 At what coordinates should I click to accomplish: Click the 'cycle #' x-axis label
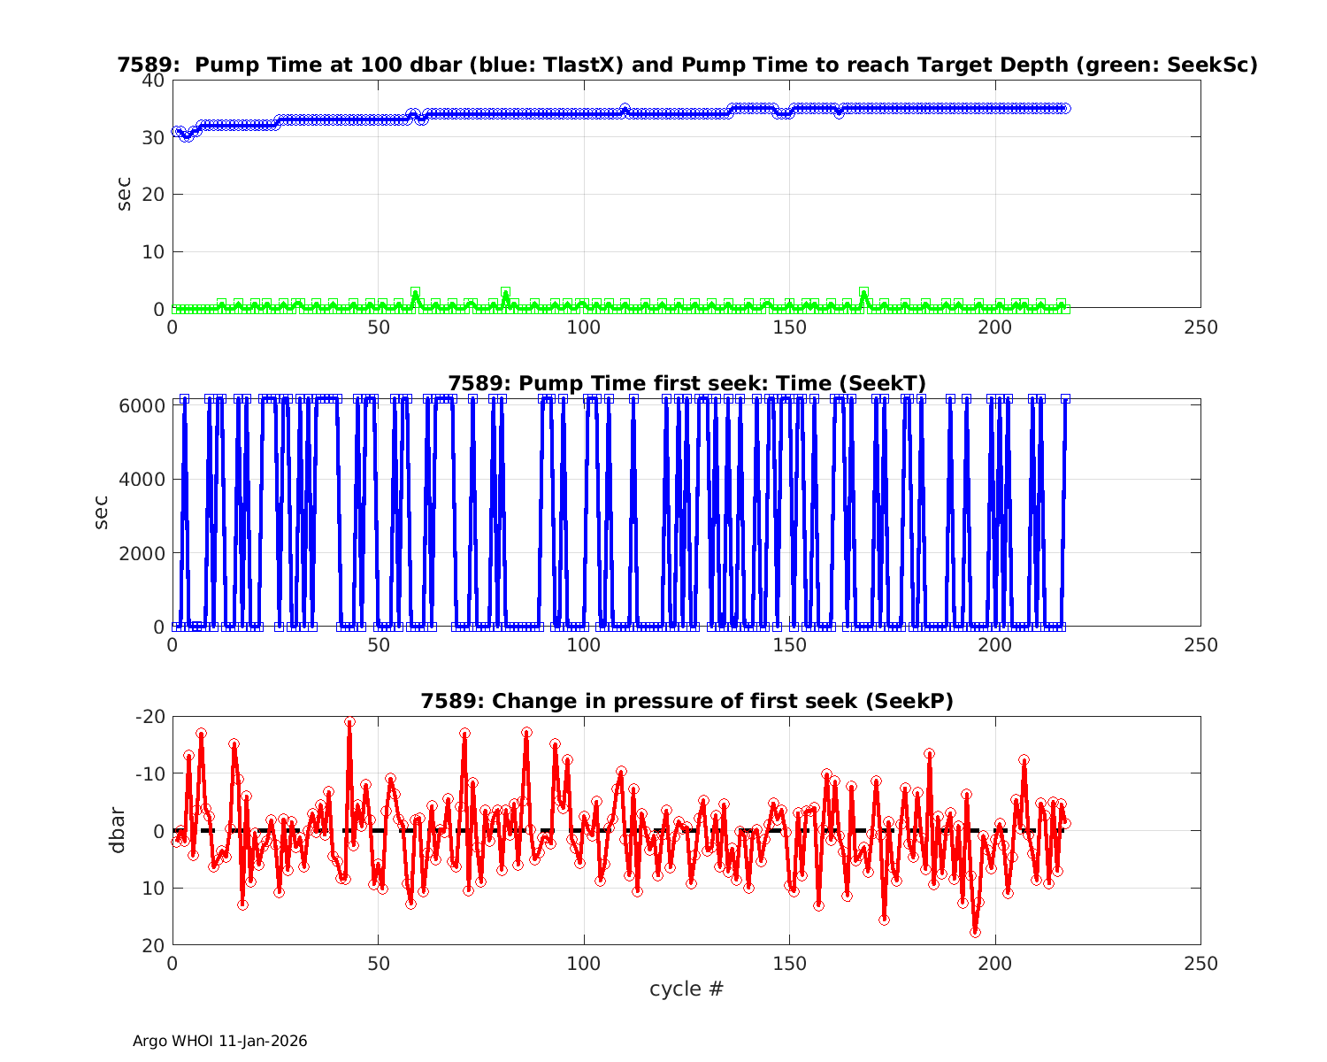click(x=687, y=989)
